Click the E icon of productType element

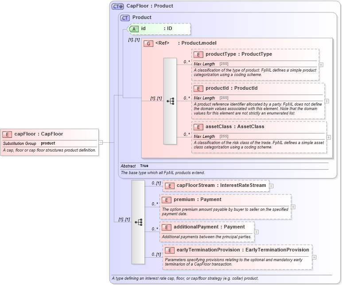tap(198, 55)
